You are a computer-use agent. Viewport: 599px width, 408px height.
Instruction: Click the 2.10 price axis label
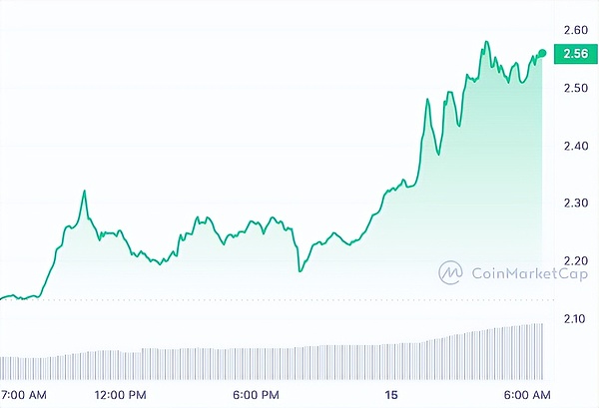tap(573, 318)
